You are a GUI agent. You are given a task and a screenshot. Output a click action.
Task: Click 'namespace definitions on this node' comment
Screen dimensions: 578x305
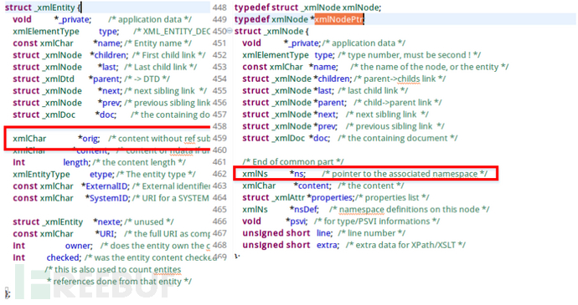click(x=409, y=210)
